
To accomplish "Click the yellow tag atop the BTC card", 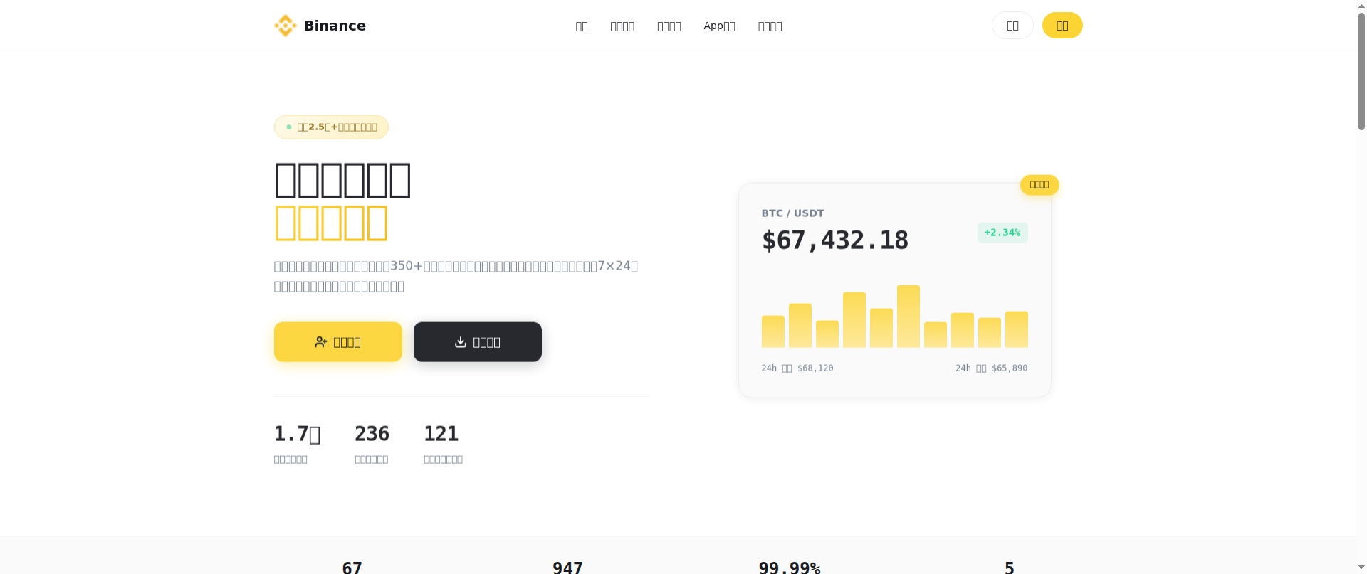I will coord(1039,185).
